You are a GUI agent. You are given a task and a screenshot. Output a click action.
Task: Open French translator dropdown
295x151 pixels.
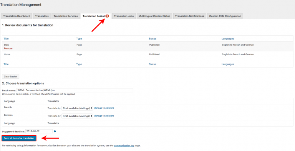coord(77,108)
